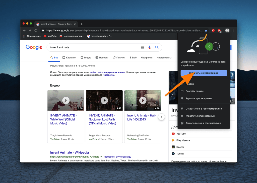Viewport: 257px width, 183px height.
Task: Click the profile avatar icon
Action: pyautogui.click(x=227, y=30)
